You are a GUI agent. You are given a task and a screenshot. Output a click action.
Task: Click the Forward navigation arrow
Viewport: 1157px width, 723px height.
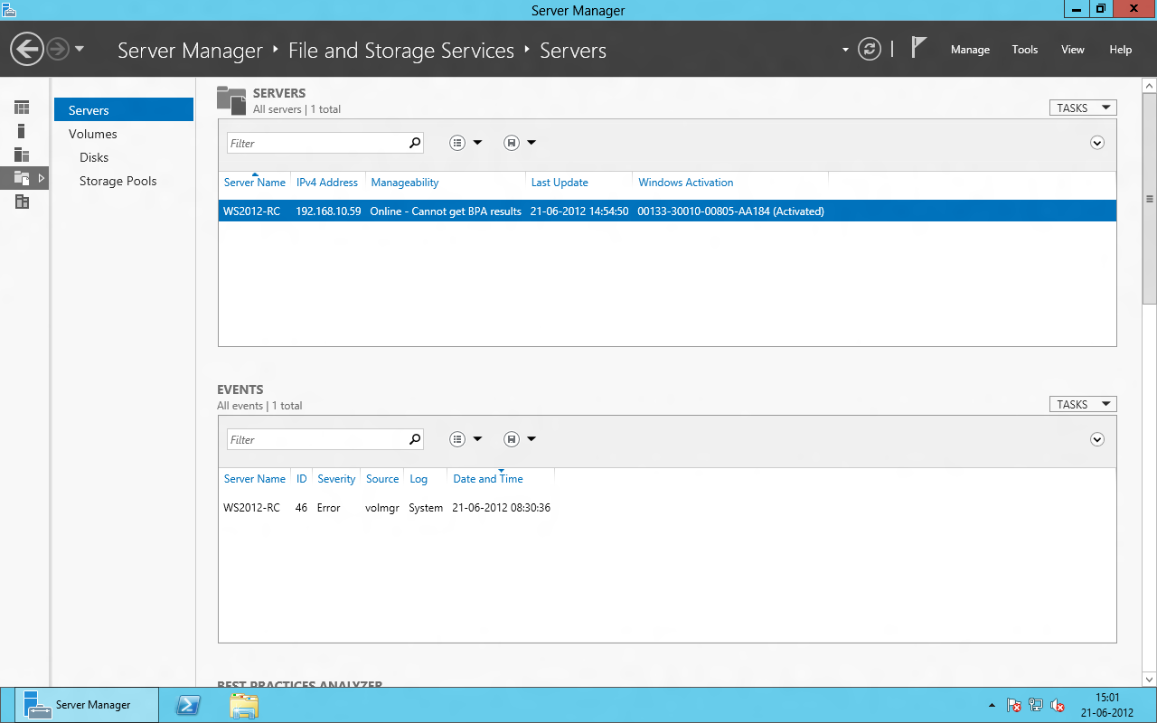point(57,49)
